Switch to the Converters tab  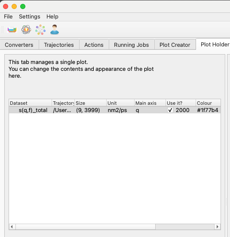click(x=19, y=45)
